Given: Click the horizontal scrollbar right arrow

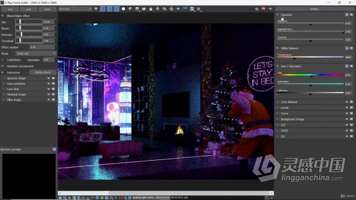Looking at the screenshot, I should pyautogui.click(x=272, y=193).
